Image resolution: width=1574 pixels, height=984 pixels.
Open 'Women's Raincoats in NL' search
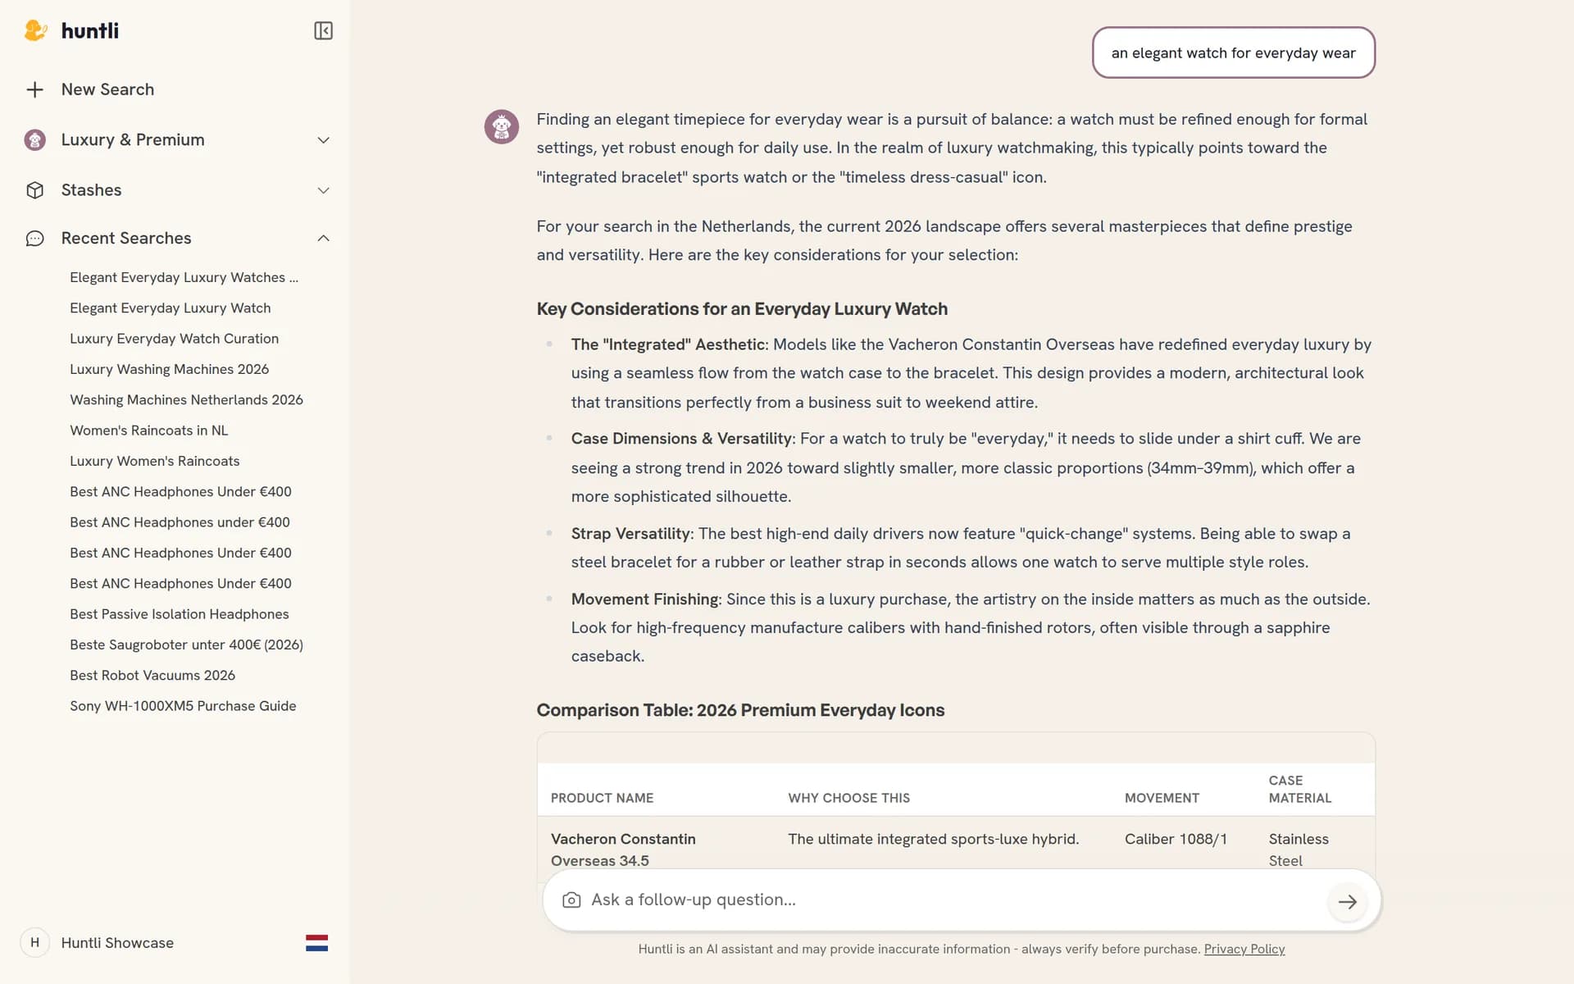point(149,430)
